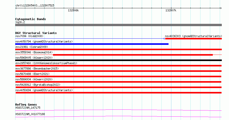Click the nsv5670488 (Ebert2021) label
The height and width of the screenshot is (120, 229).
coord(32,74)
